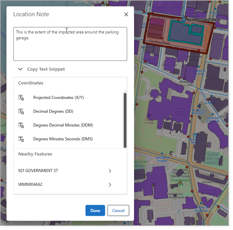
Task: Select Decimal Degrees (DD) text
Action: [53, 111]
